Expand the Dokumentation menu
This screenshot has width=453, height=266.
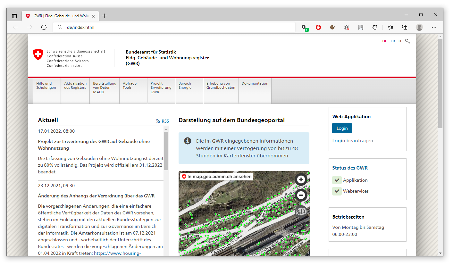click(255, 84)
